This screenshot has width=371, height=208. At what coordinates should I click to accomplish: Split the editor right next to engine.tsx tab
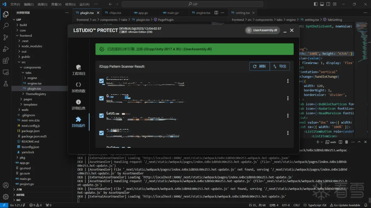click(216, 13)
